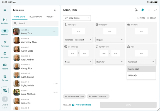The height and width of the screenshot is (111, 160).
Task: Open the J user profile avatar
Action: coord(5,99)
